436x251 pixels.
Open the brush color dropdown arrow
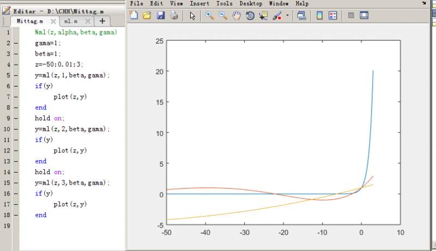288,16
